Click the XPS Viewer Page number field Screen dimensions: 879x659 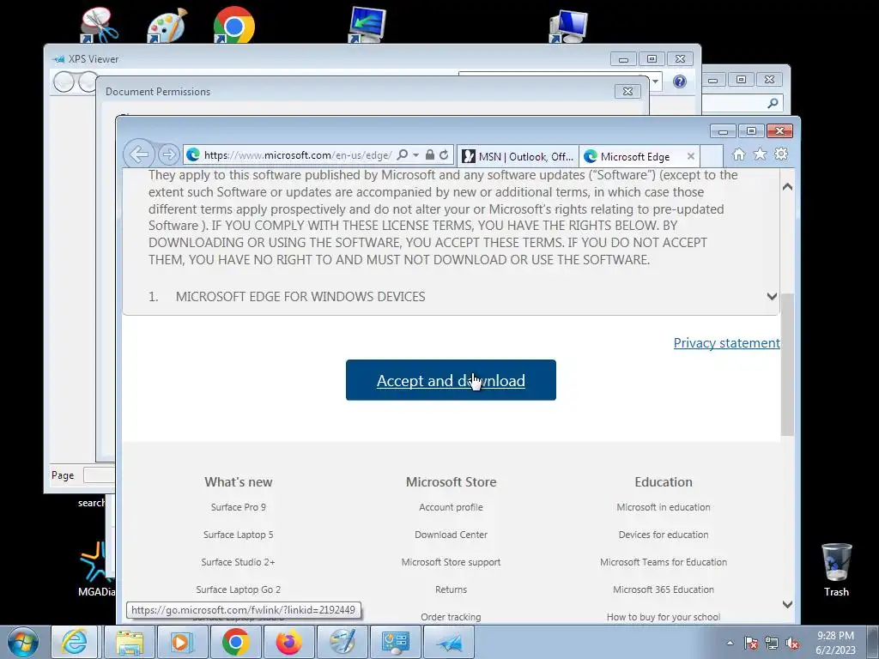pyautogui.click(x=99, y=475)
